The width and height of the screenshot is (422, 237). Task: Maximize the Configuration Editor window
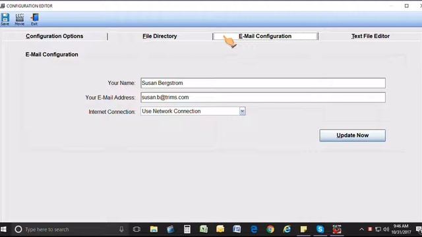pos(407,6)
